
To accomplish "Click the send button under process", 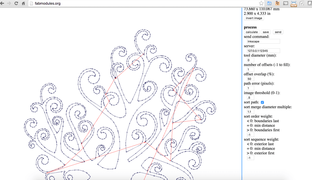I will 278,32.
